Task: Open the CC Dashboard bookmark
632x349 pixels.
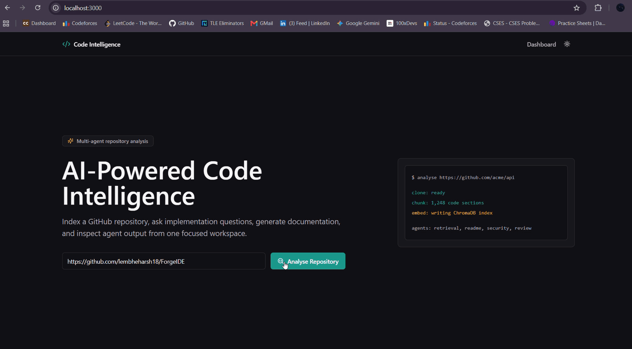Action: point(39,23)
